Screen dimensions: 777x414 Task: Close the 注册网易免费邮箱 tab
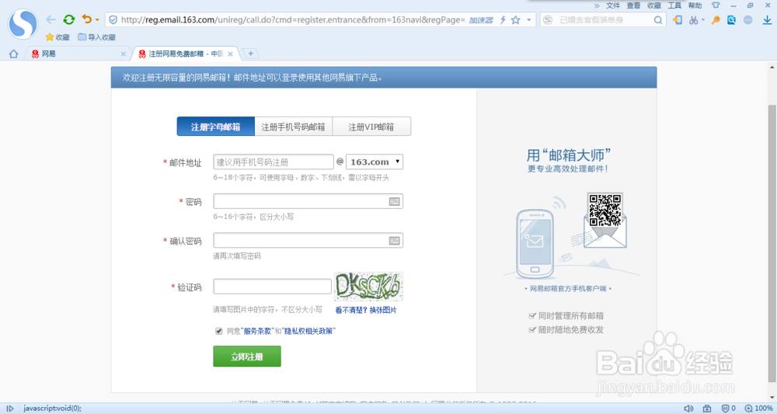tap(231, 54)
